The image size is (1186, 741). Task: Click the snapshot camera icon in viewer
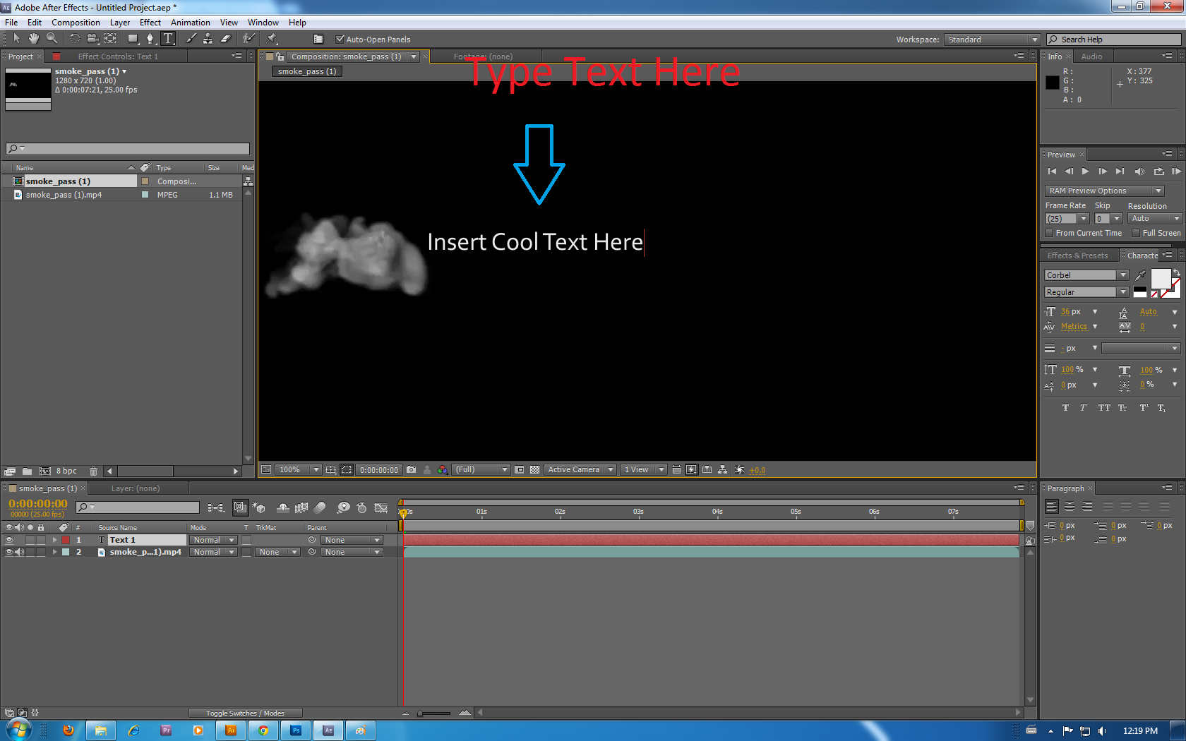[412, 469]
